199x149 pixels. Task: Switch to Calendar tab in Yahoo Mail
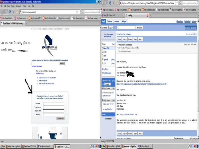click(x=117, y=21)
